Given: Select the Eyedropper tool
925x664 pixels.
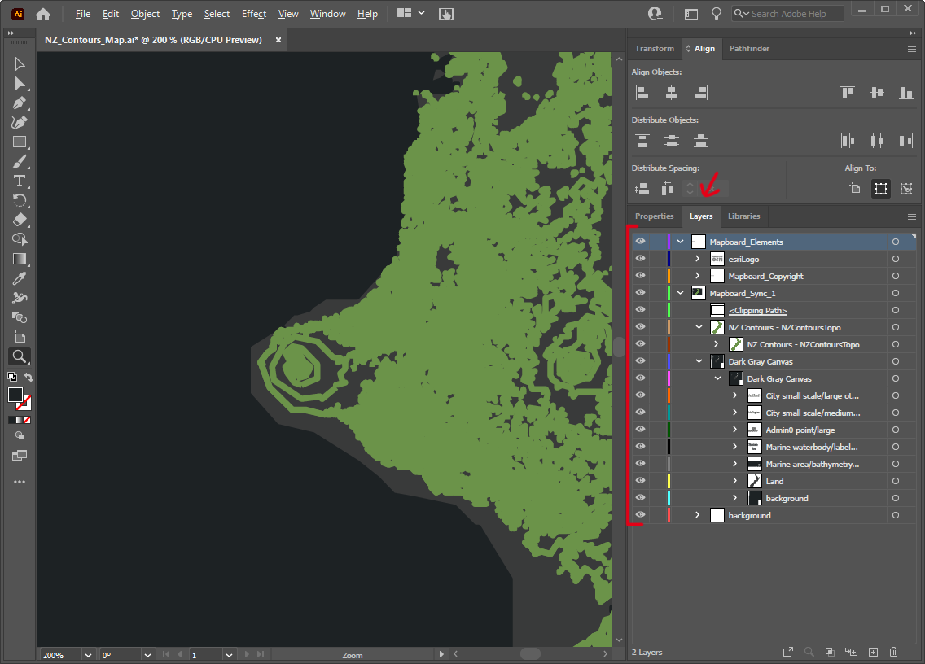Looking at the screenshot, I should tap(20, 278).
